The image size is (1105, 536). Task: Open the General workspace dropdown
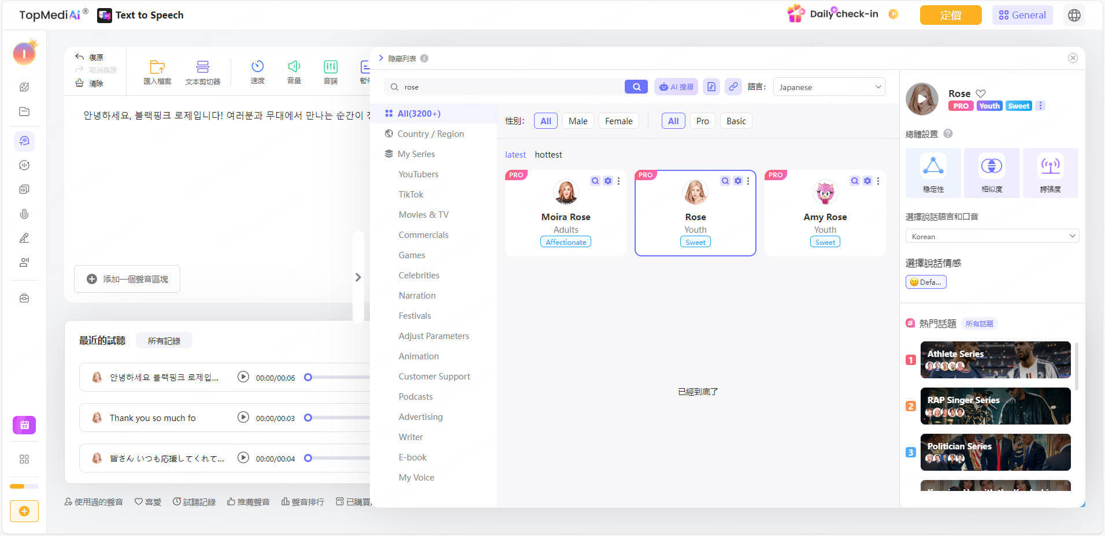point(1022,15)
